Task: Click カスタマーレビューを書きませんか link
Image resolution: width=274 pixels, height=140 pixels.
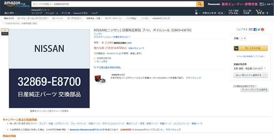Action: pyautogui.click(x=112, y=37)
